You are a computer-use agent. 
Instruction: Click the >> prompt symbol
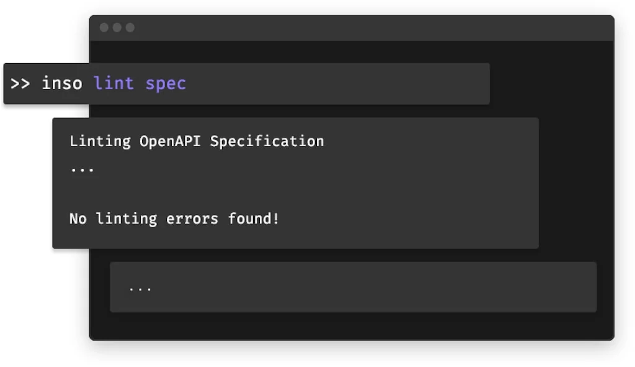20,84
